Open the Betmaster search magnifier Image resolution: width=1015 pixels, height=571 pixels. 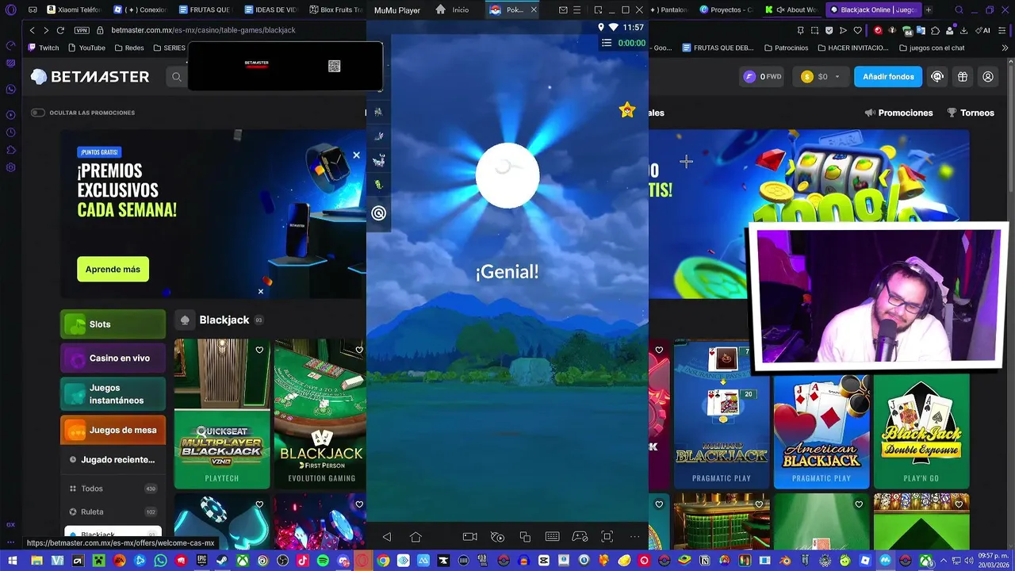click(x=176, y=77)
